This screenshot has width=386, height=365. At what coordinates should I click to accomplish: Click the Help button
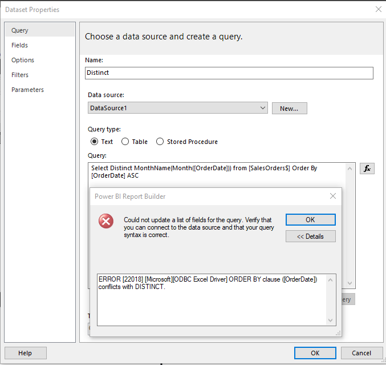pos(25,353)
